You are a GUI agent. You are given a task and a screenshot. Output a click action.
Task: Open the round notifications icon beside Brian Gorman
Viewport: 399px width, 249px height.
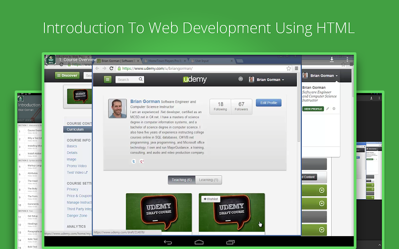click(x=240, y=79)
